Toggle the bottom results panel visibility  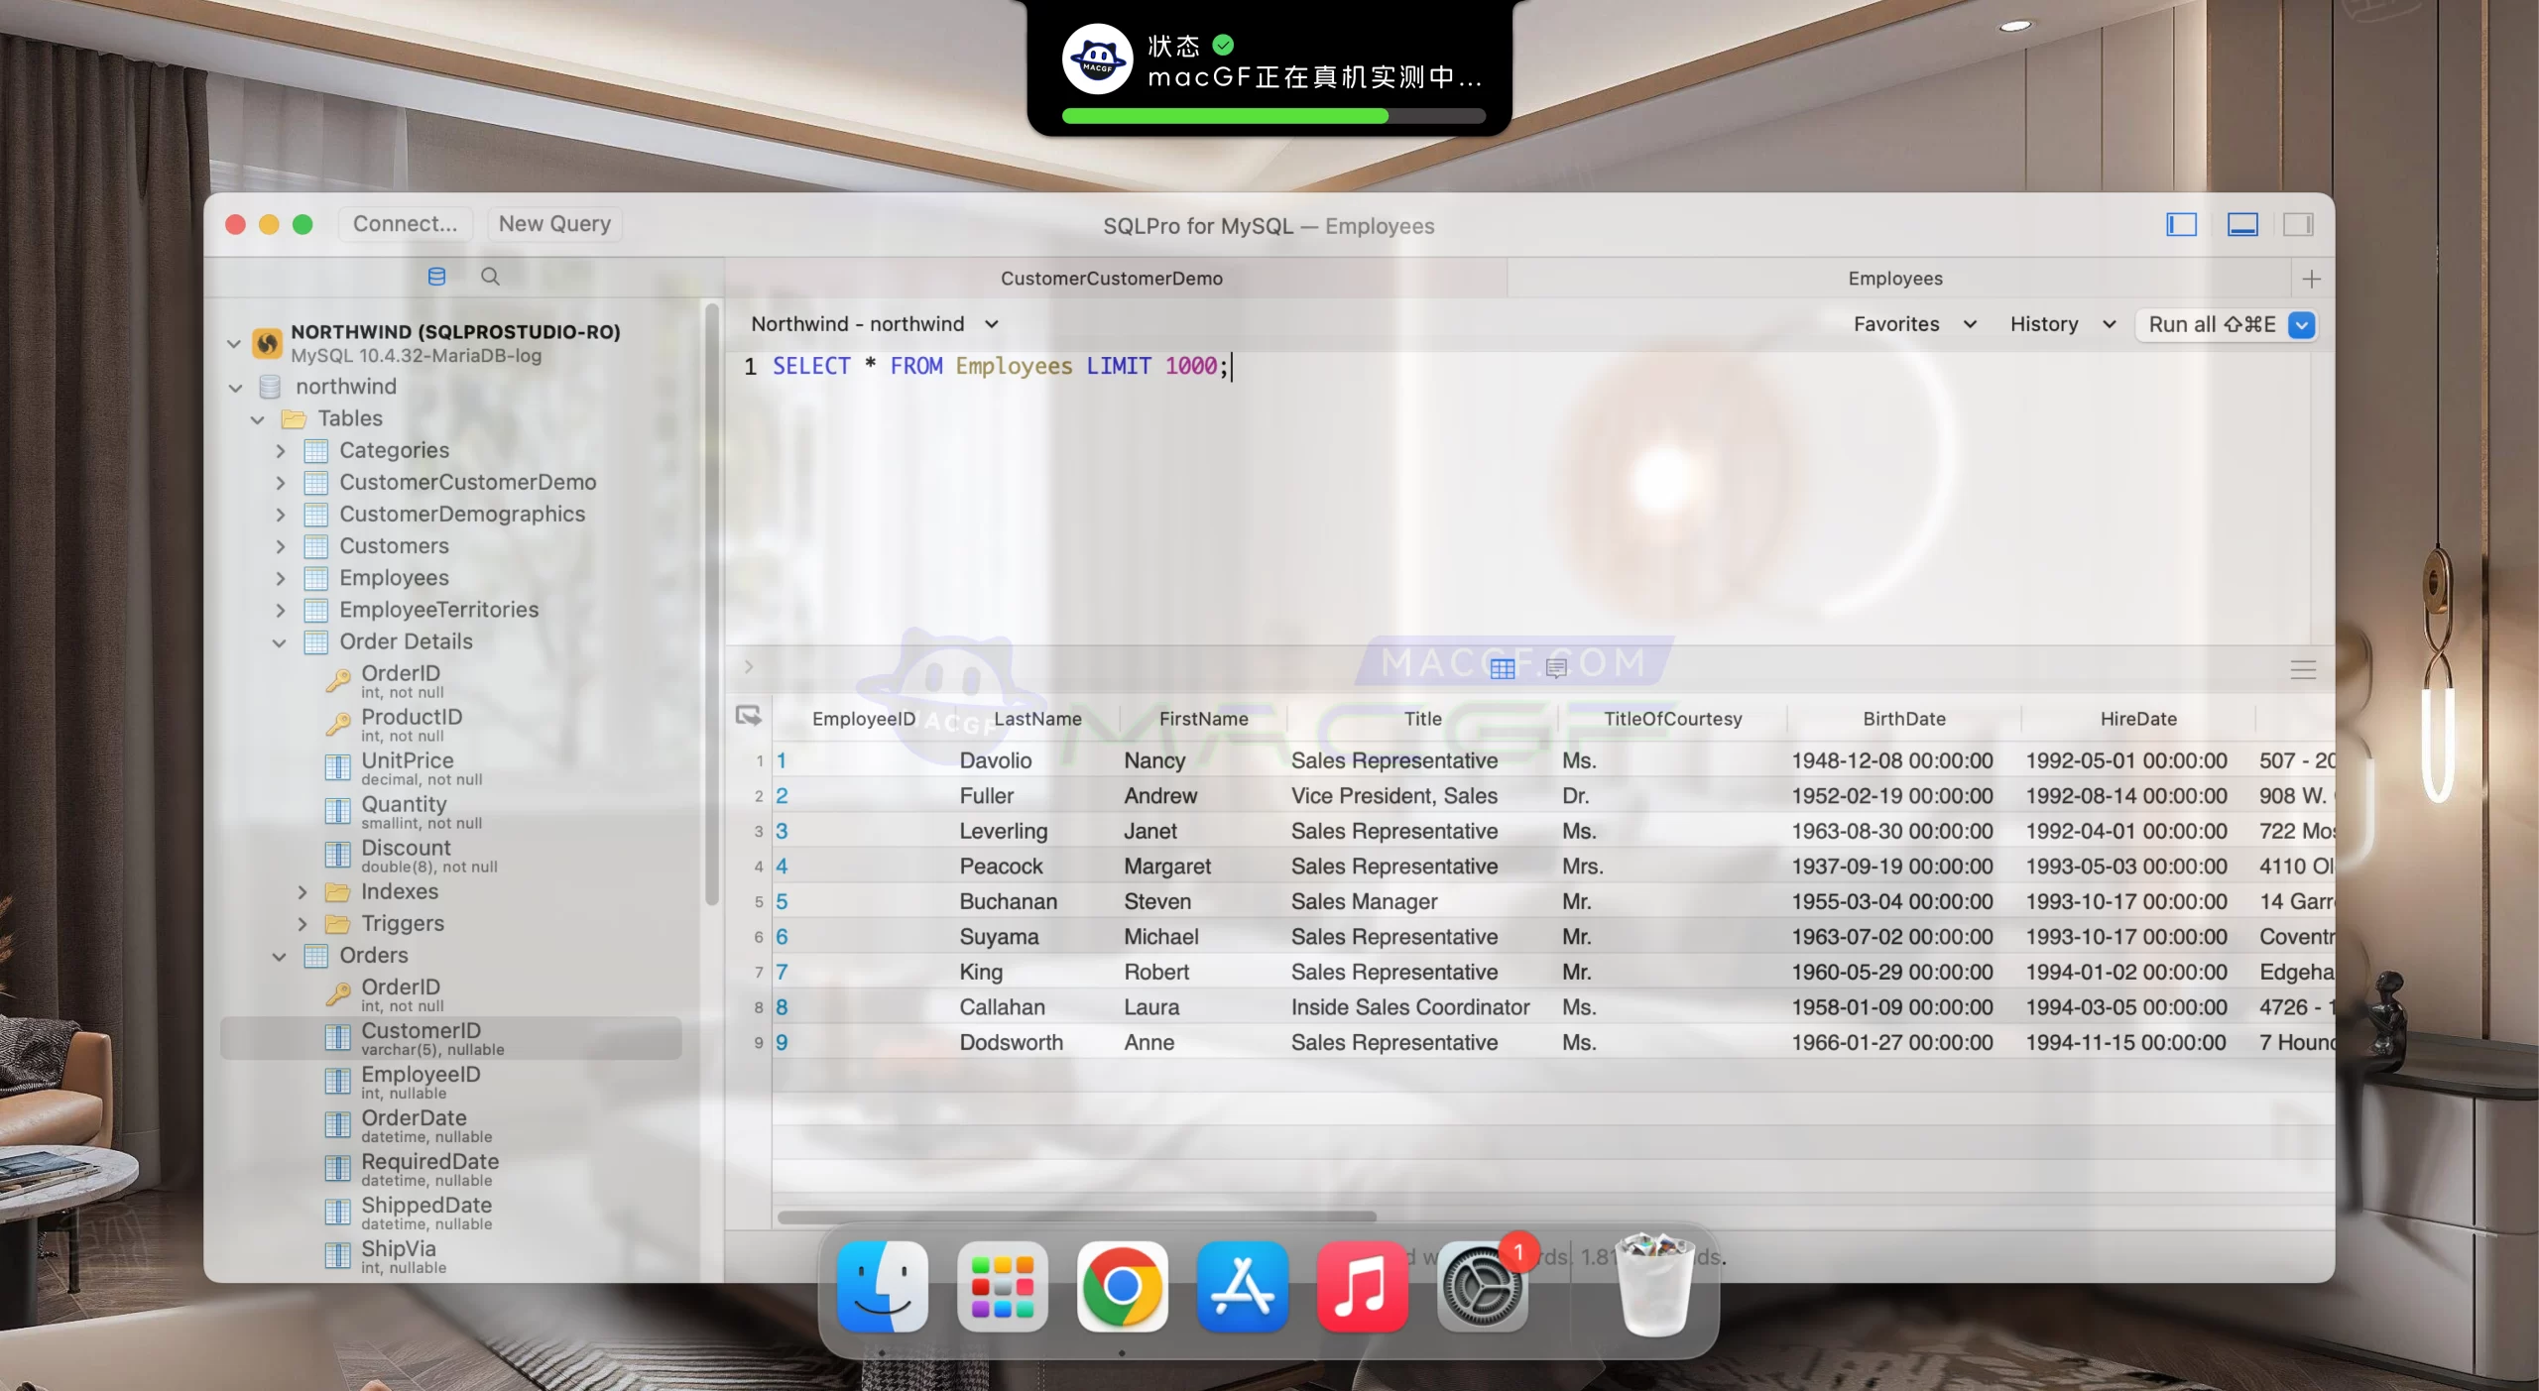[x=2241, y=225]
